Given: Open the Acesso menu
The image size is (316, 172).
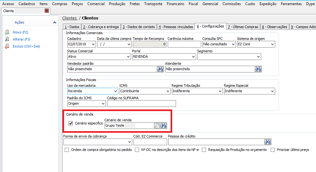Looking at the screenshot, I should tap(8, 4).
